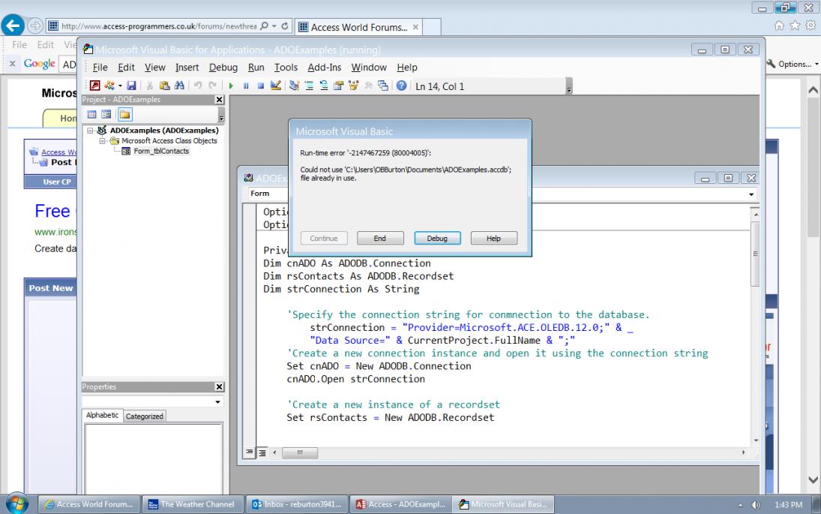Click the browser Home icon
Screen dimensions: 821x514
pyautogui.click(x=779, y=26)
